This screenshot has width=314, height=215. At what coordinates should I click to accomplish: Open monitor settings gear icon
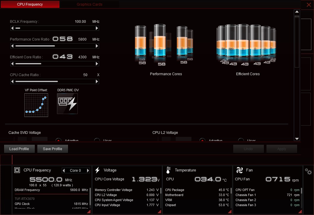[x=308, y=171]
